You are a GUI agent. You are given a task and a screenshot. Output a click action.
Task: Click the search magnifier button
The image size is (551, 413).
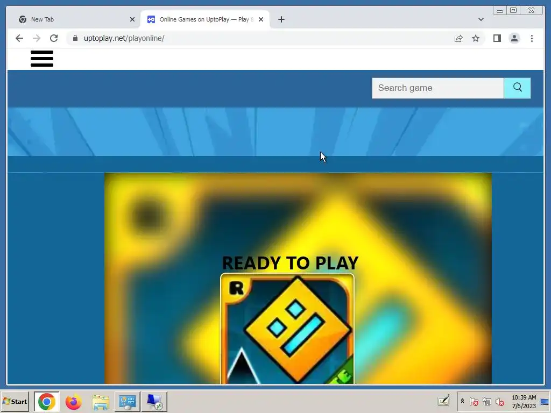coord(517,88)
